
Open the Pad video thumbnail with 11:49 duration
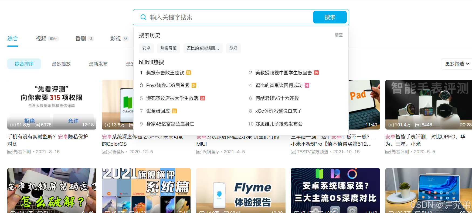[x=364, y=104]
